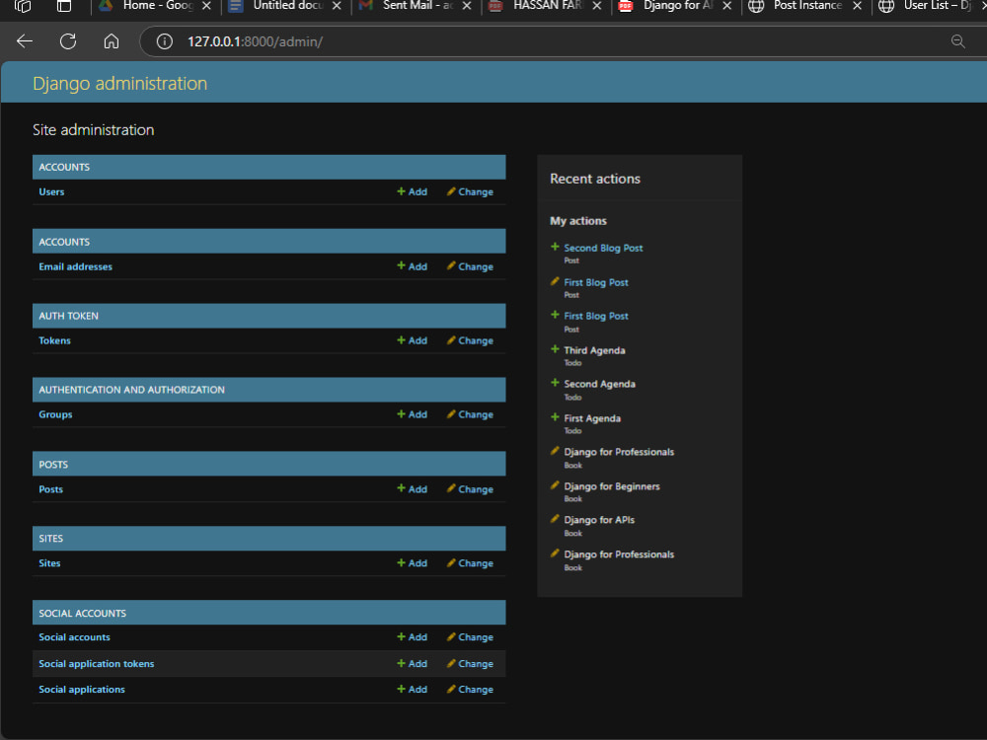Go back using the browser back arrow
The width and height of the screenshot is (987, 740).
click(25, 41)
